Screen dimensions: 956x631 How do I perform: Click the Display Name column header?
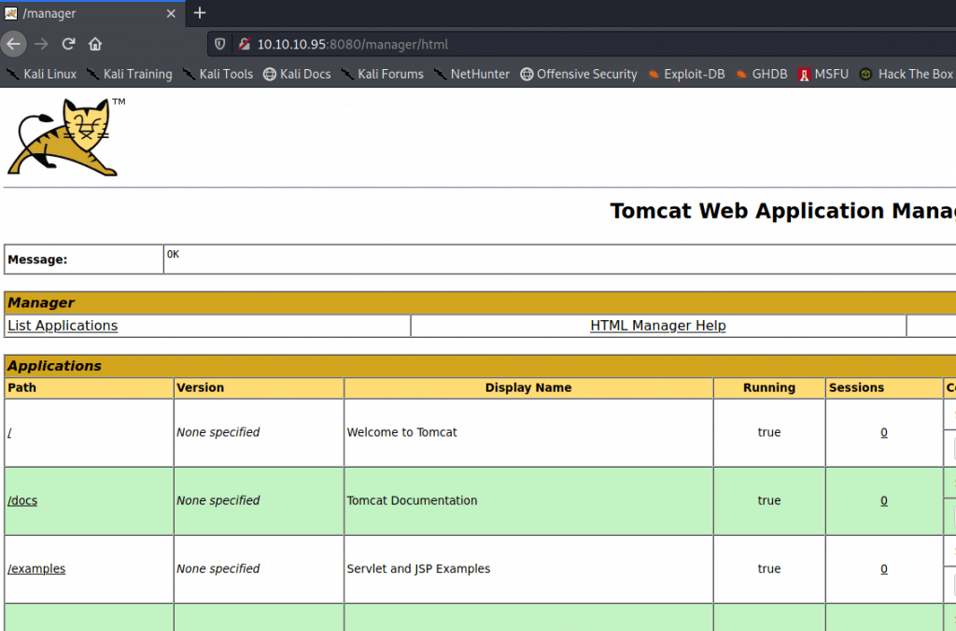pyautogui.click(x=528, y=387)
